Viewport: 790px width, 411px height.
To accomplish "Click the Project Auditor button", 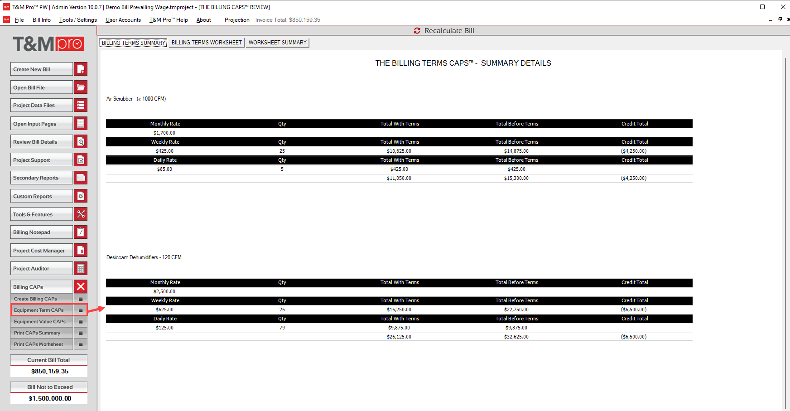I will 42,268.
